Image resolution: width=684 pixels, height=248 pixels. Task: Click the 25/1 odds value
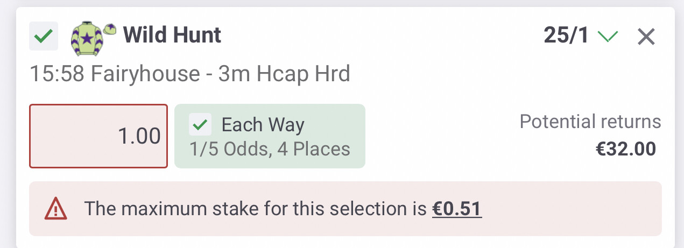coord(567,36)
